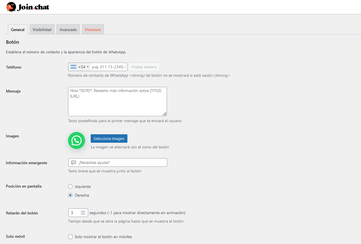The image size is (361, 244).
Task: Select the Izquierda position option
Action: point(70,186)
